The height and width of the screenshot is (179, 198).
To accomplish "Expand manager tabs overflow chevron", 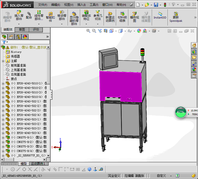I will [47, 37].
